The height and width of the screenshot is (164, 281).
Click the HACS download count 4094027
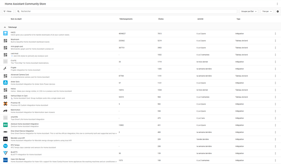point(122,34)
